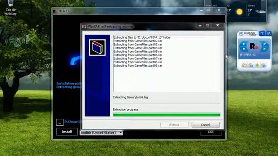This screenshot has height=156, width=278.
Task: Click the joi day label in weather gadget
Action: pos(228,6)
